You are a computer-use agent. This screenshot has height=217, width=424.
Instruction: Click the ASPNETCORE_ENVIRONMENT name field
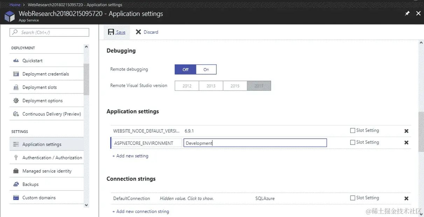[147, 143]
